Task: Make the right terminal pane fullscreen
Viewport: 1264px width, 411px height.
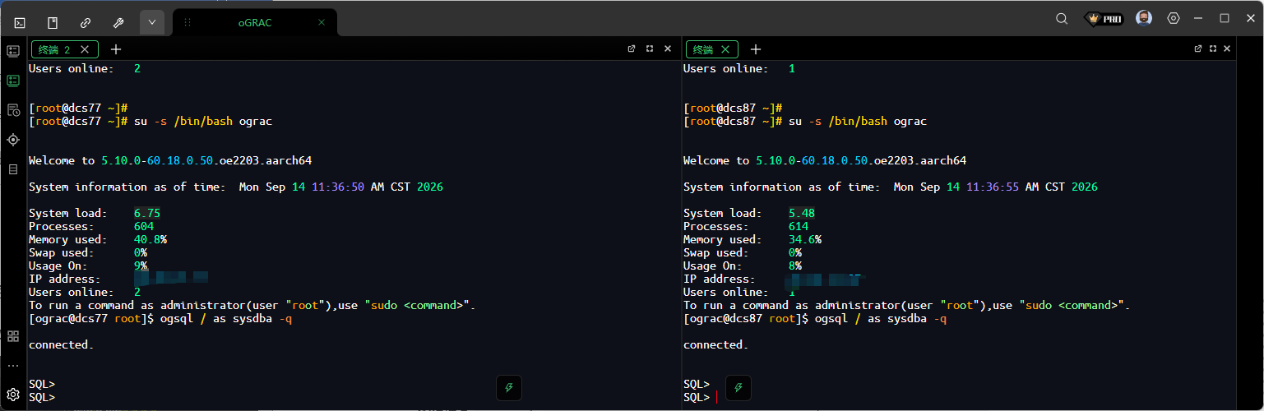Action: (x=1213, y=48)
